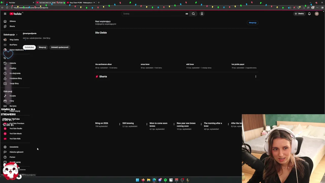Open options for New year new brews short
Screen dimensions: 325x183
201,124
